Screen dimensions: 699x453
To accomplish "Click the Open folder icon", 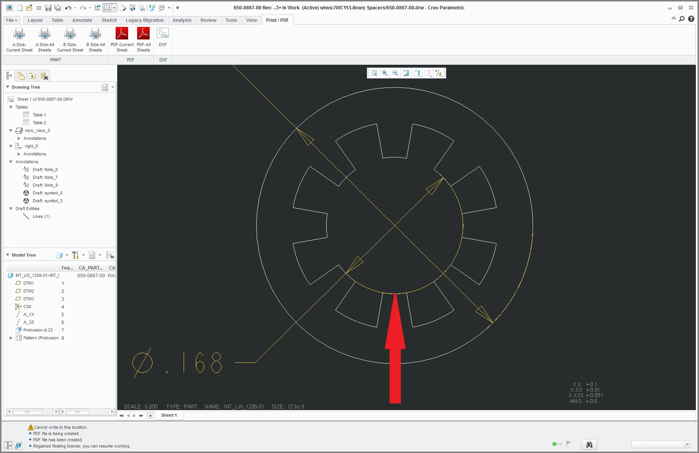I will coord(29,8).
